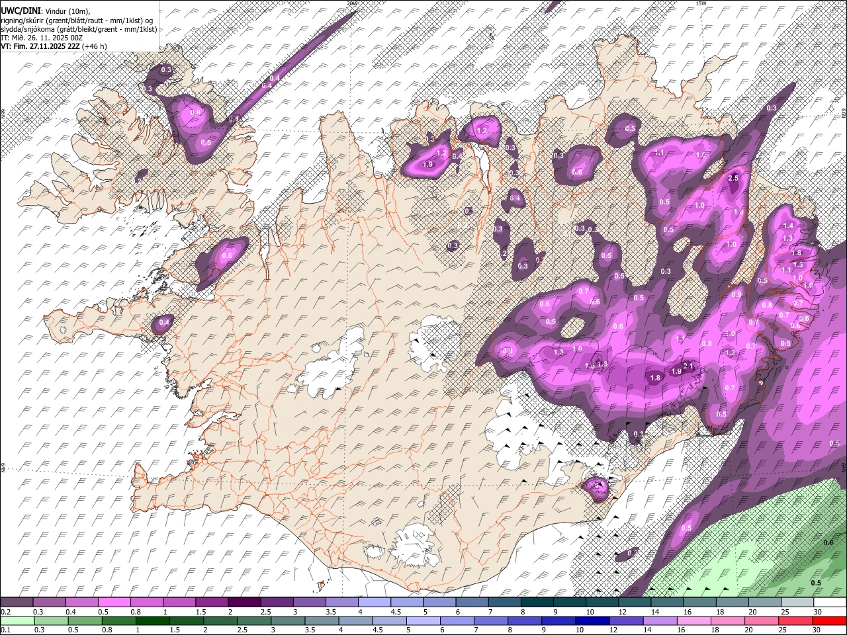Viewport: 847px width, 635px height.
Task: Select the dark teal 8 swatch in the snow scale
Action: click(x=537, y=603)
